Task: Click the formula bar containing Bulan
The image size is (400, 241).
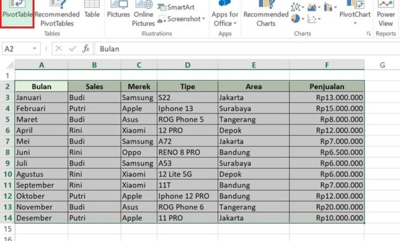Action: click(247, 49)
